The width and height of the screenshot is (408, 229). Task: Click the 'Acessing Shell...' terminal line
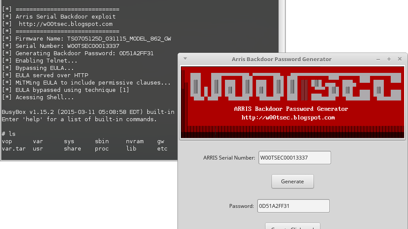[38, 97]
